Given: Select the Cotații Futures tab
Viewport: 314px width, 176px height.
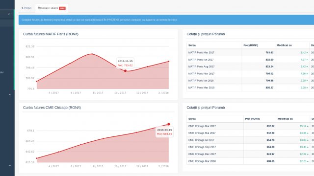Looking at the screenshot, I should (52, 8).
